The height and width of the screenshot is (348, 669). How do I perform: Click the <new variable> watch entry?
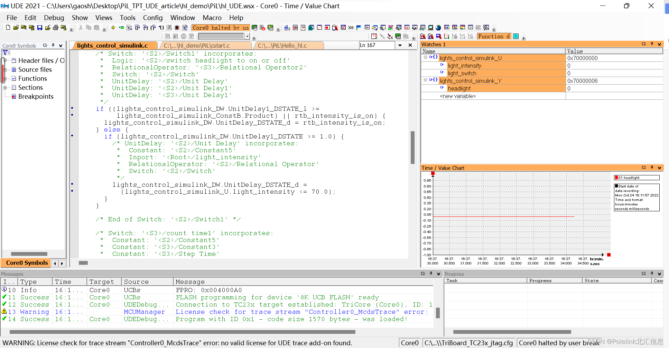pos(457,96)
